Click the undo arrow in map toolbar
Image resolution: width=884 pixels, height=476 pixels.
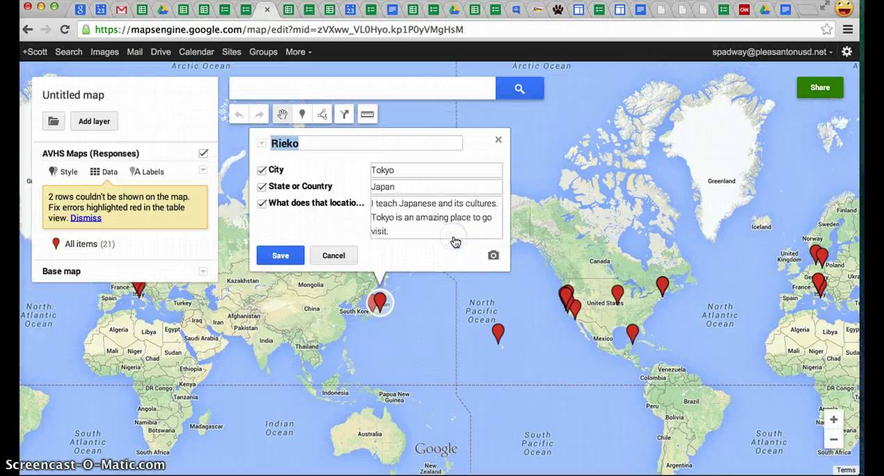[x=239, y=115]
